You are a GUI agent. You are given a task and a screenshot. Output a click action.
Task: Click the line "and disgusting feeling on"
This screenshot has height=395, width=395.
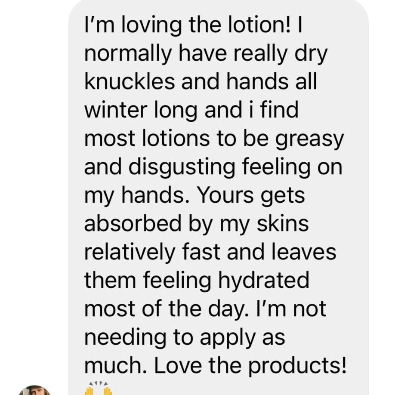point(213,167)
